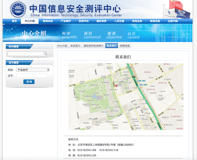Click the 上地MOMA label on map
The image size is (197, 160).
pyautogui.click(x=171, y=109)
